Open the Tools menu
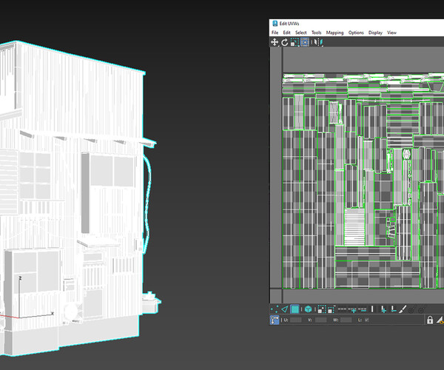The width and height of the screenshot is (444, 370). pos(316,33)
